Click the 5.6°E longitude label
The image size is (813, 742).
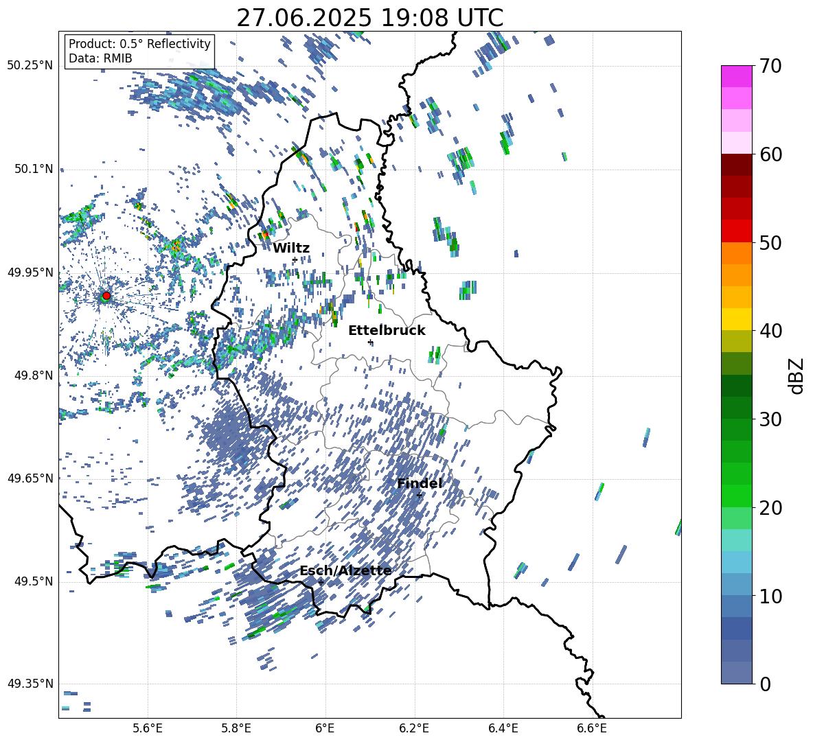(148, 728)
